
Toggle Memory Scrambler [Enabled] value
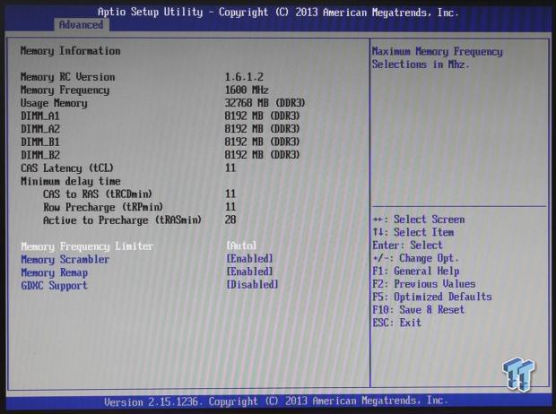(249, 259)
